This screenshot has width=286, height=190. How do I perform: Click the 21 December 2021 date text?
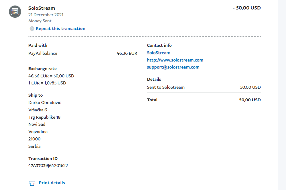[46, 15]
